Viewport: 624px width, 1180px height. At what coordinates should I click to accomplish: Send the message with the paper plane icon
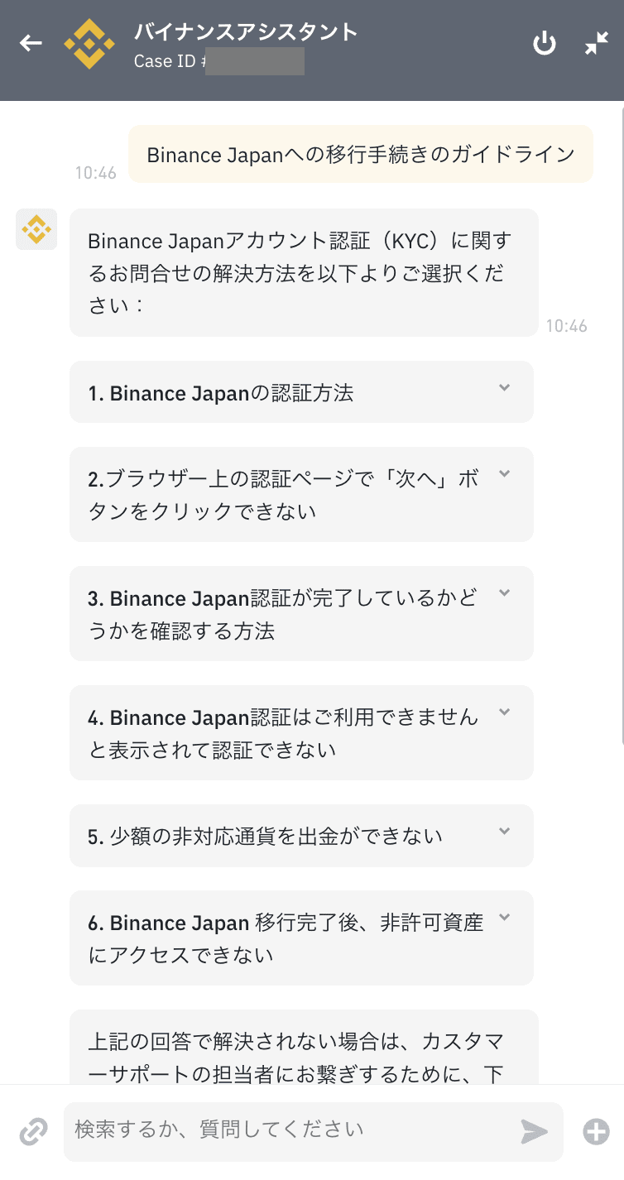tap(535, 1131)
